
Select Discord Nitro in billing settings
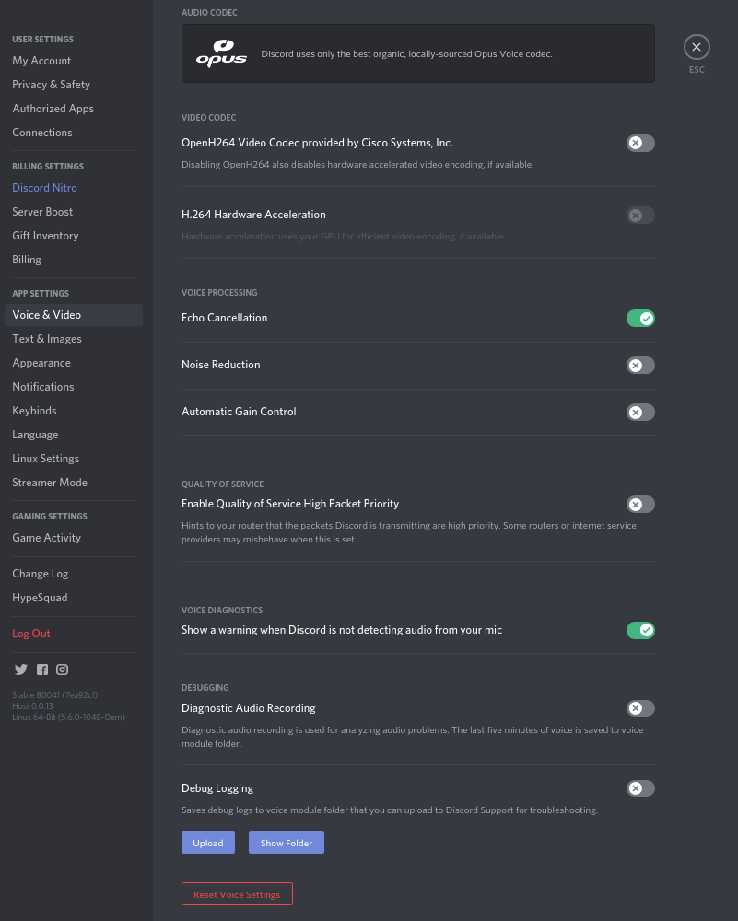coord(44,188)
